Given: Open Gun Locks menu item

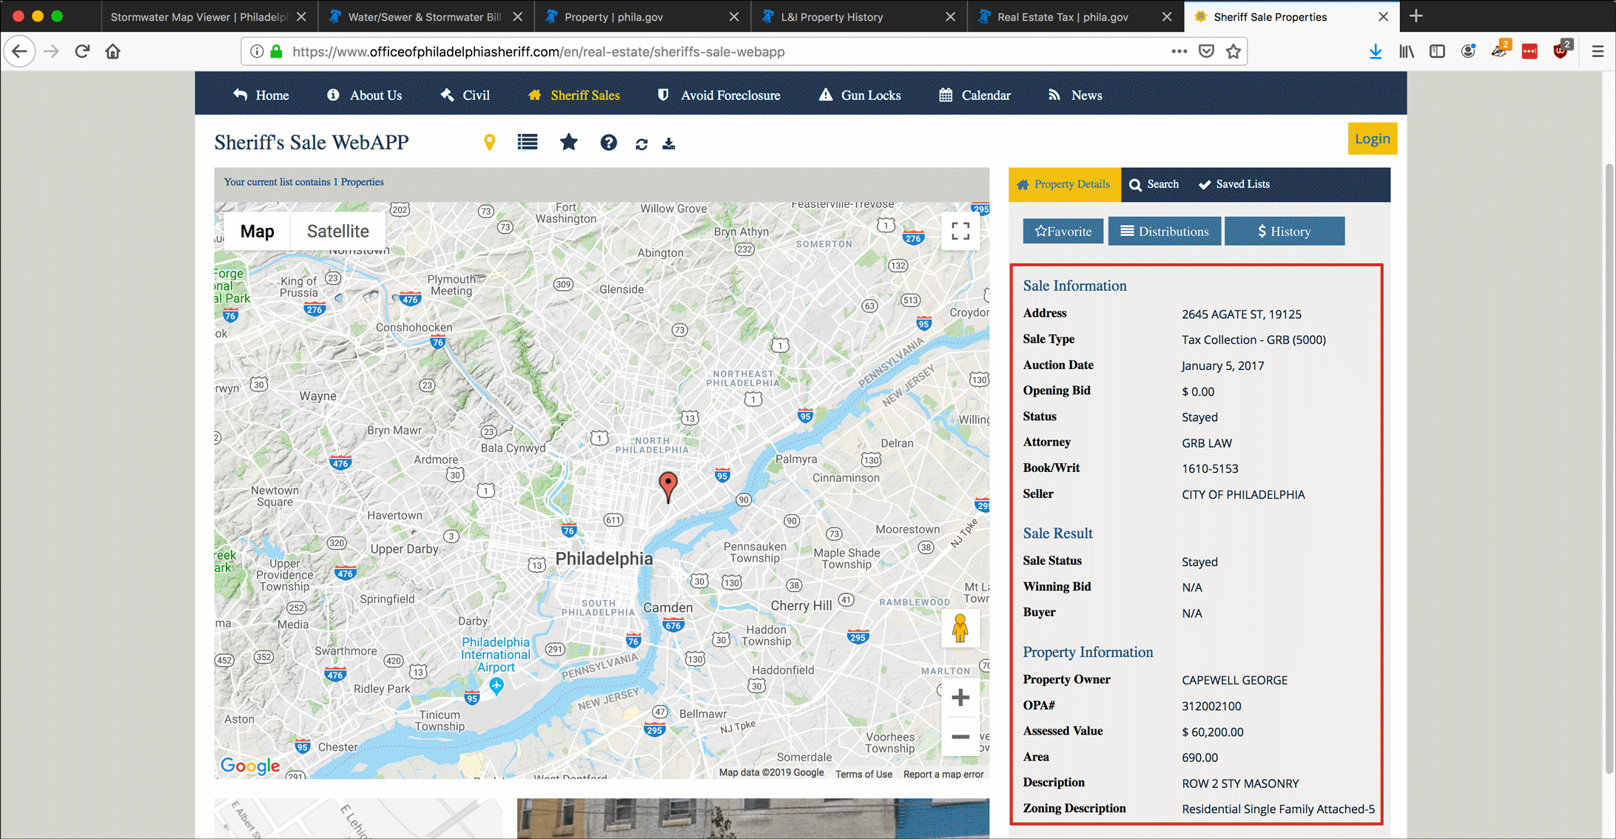Looking at the screenshot, I should (860, 95).
